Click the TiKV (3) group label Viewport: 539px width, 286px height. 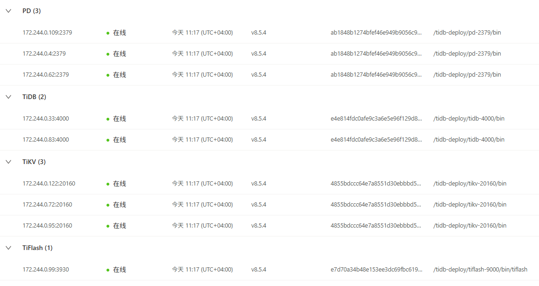pos(34,162)
